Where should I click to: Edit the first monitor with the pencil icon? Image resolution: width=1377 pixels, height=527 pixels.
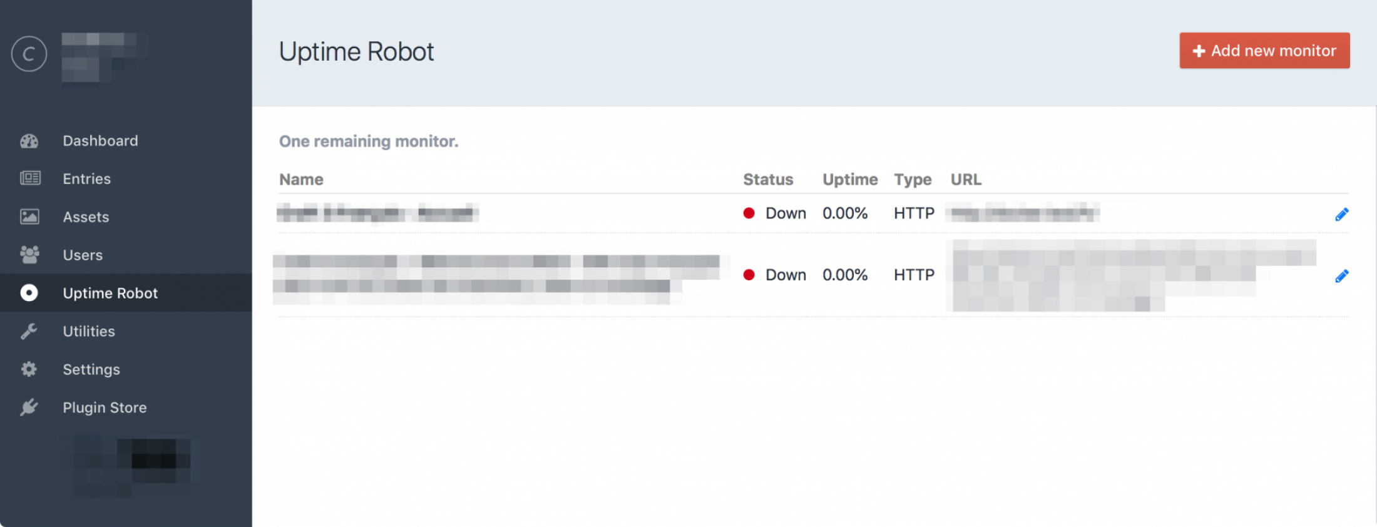tap(1342, 214)
